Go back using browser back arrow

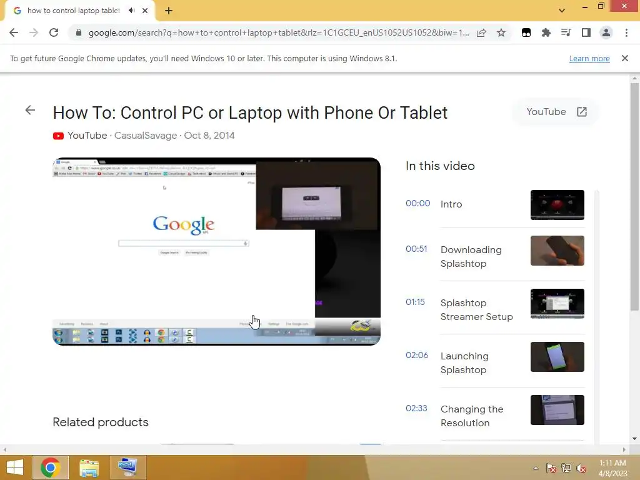tap(14, 32)
